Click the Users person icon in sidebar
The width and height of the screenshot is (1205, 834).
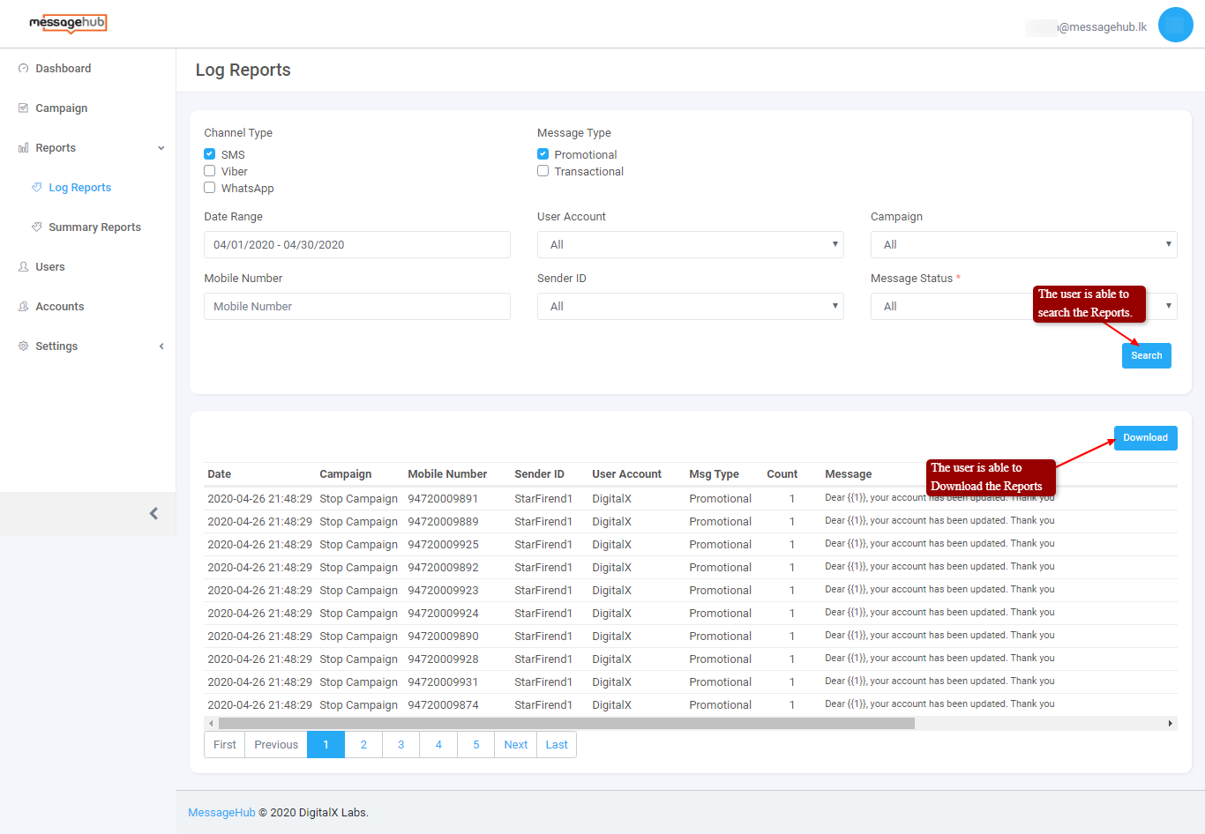(23, 267)
